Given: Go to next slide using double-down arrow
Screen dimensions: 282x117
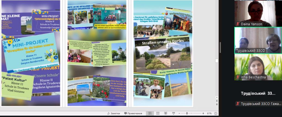Looking at the screenshot, I should pyautogui.click(x=217, y=105).
